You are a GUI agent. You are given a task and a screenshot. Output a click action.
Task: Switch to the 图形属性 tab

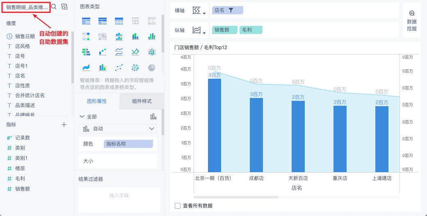(97, 101)
